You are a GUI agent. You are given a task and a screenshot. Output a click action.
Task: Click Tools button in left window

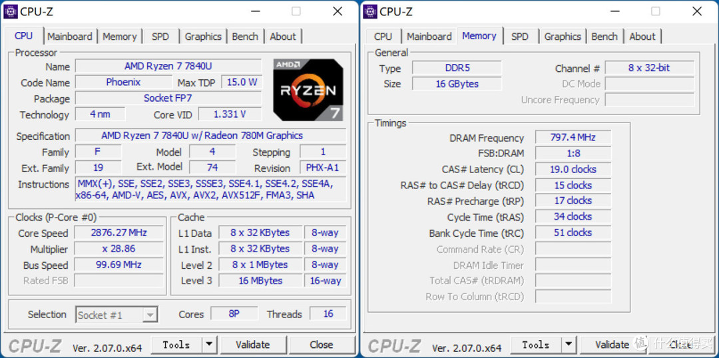(176, 345)
